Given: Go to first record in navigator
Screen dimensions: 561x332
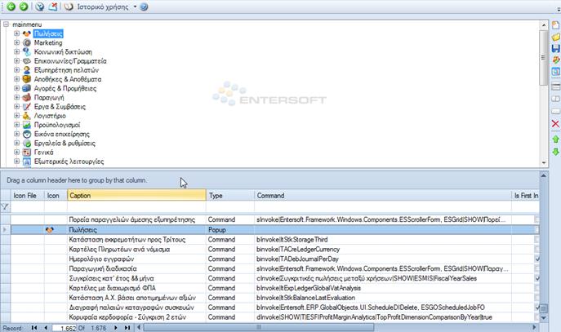Looking at the screenshot, I should click(x=34, y=328).
